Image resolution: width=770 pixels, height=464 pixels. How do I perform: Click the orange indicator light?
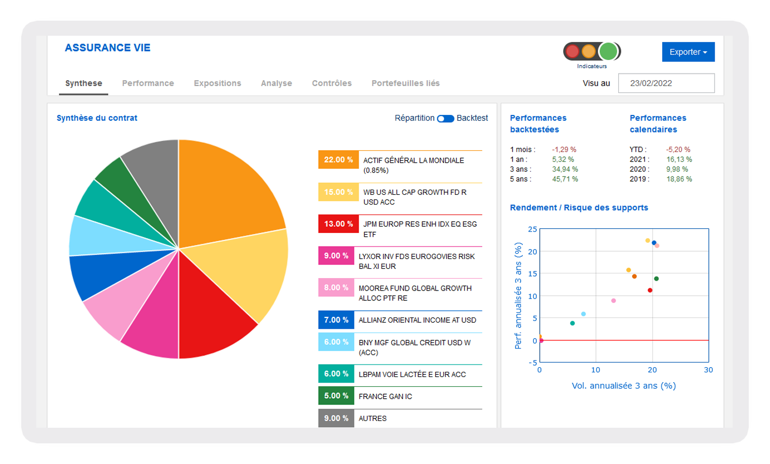click(589, 51)
